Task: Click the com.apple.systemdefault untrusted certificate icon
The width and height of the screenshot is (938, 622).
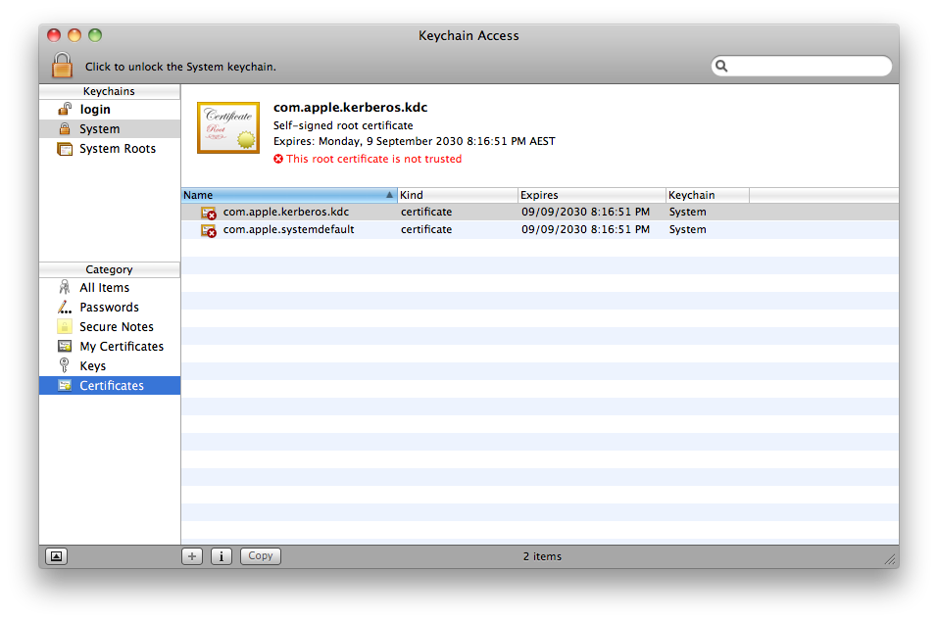Action: (209, 230)
